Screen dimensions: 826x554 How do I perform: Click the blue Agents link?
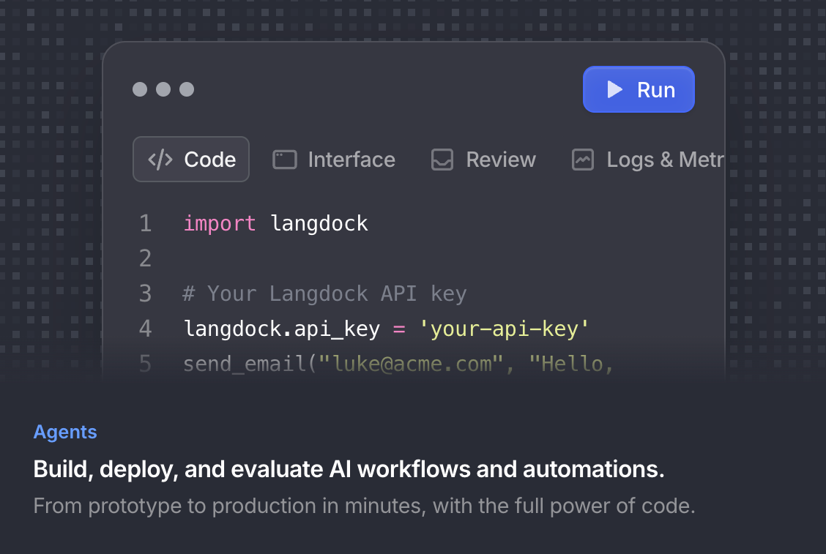(65, 432)
